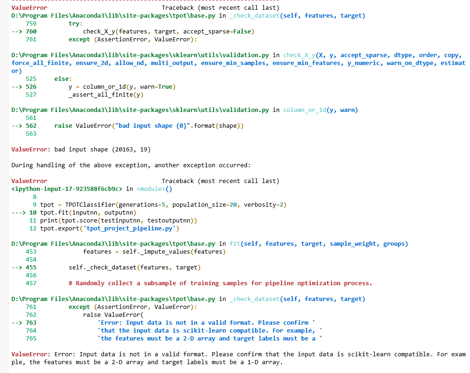Click line 763 'Error: Input data is not' string
Viewport: 470px width, 373px height.
click(206, 323)
